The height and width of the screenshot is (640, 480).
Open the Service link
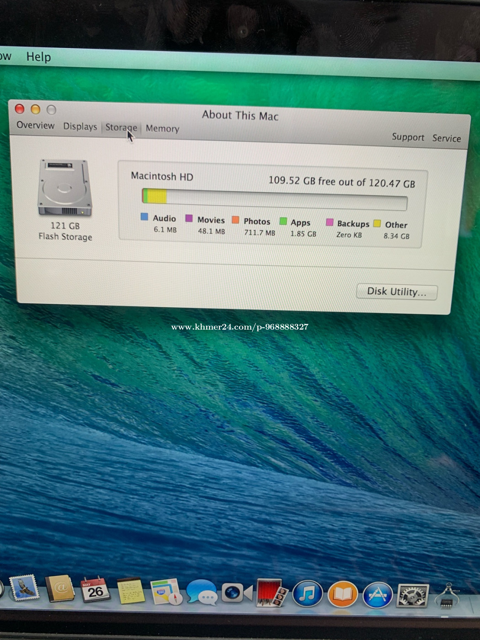click(x=447, y=138)
